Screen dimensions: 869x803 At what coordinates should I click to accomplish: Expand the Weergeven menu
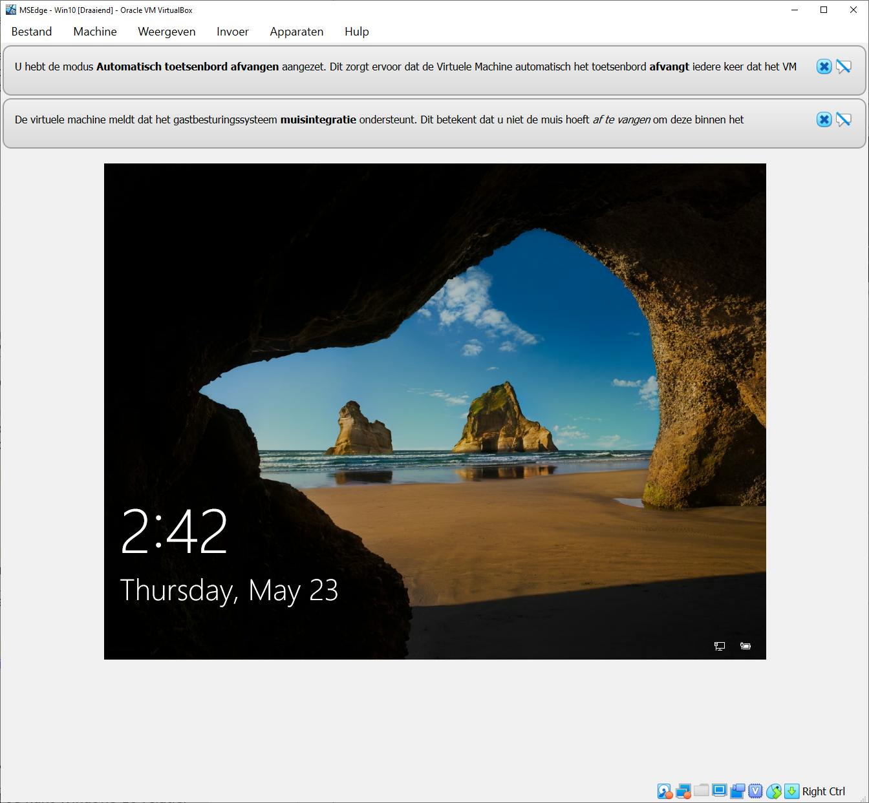[x=166, y=32]
